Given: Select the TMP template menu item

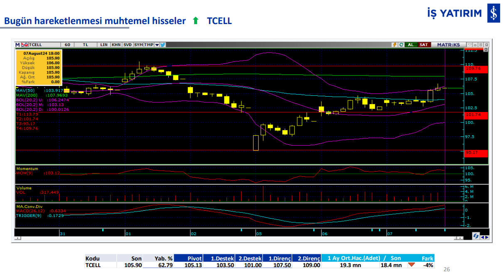Looking at the screenshot, I should (148, 44).
